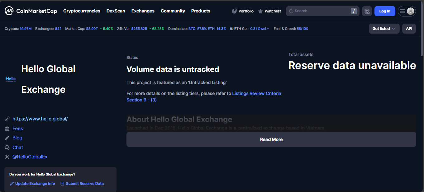Image resolution: width=424 pixels, height=192 pixels.
Task: Open the DexScan menu item
Action: tap(116, 11)
